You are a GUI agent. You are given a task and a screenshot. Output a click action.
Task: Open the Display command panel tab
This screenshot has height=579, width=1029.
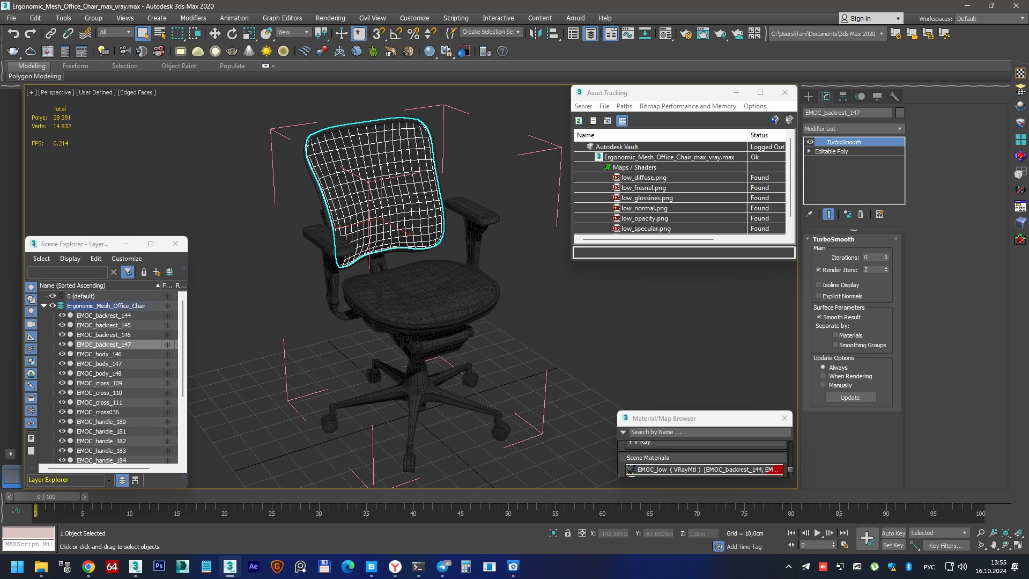tap(877, 97)
